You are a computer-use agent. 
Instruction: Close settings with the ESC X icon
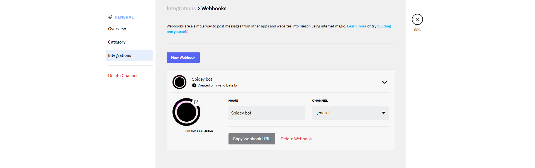pyautogui.click(x=417, y=19)
